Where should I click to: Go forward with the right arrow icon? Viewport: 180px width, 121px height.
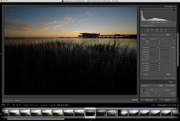[20, 105]
